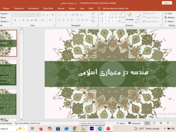The width and height of the screenshot is (176, 132).
Task: Open Add or Remove Columns menu
Action: click(88, 20)
